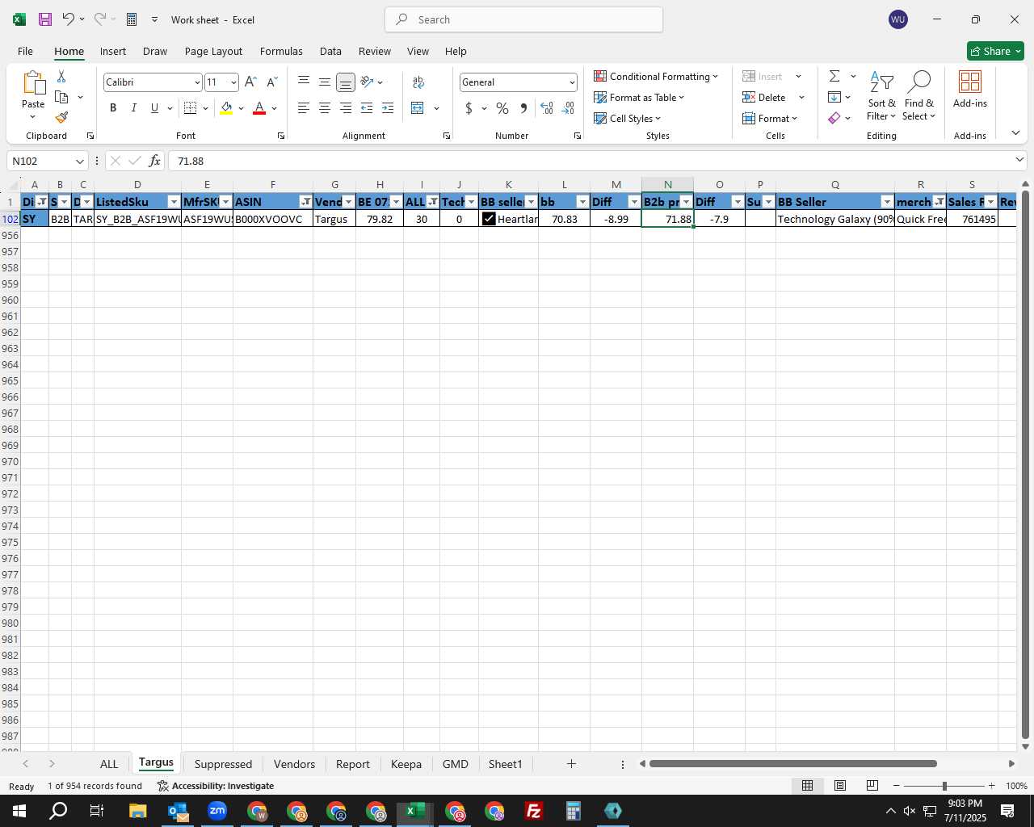Open the font name Calibri dropdown
1034x827 pixels.
pos(196,82)
